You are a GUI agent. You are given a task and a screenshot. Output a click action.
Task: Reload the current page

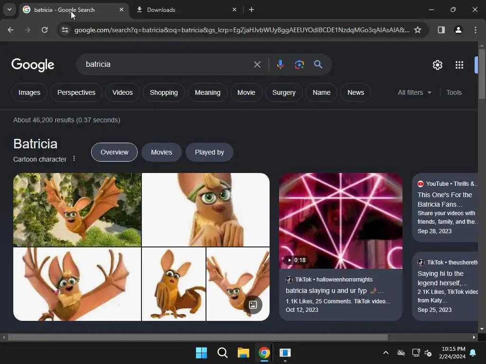coord(45,30)
